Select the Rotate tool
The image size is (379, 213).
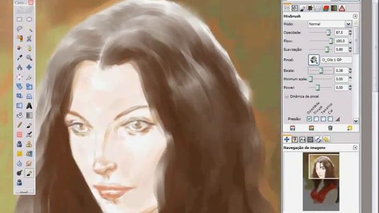pyautogui.click(x=20, y=86)
